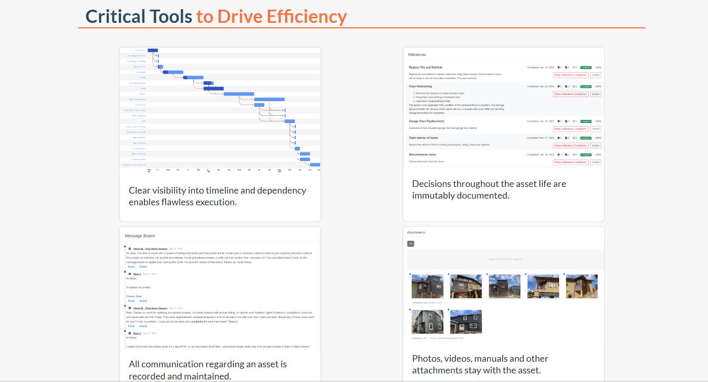Screen dimensions: 708x382
Task: Toggle the Completed badge on Garage Door Replacement
Action: 585,121
